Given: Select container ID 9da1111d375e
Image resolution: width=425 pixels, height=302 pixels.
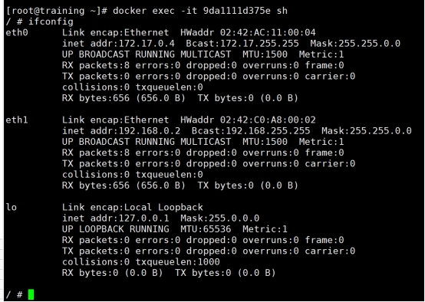Looking at the screenshot, I should pos(236,11).
